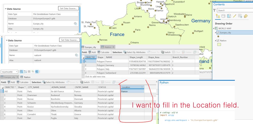The width and height of the screenshot is (253, 124).
Task: Click select-all corner of the Nation table
Action: click(83, 57)
